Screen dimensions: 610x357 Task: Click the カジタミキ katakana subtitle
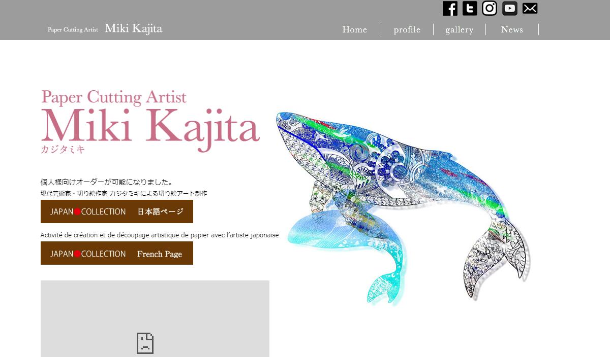point(63,149)
